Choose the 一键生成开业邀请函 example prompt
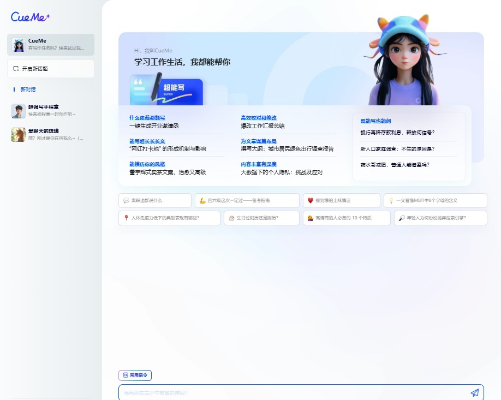The height and width of the screenshot is (400, 501). click(154, 126)
